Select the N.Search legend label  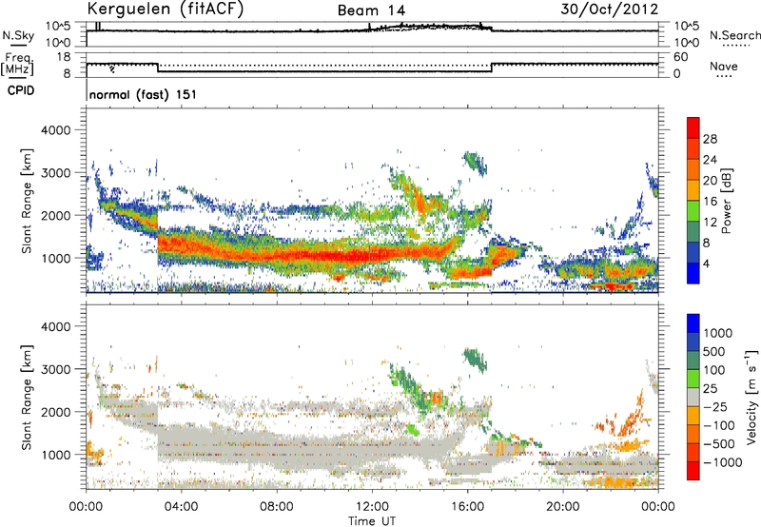(x=734, y=35)
